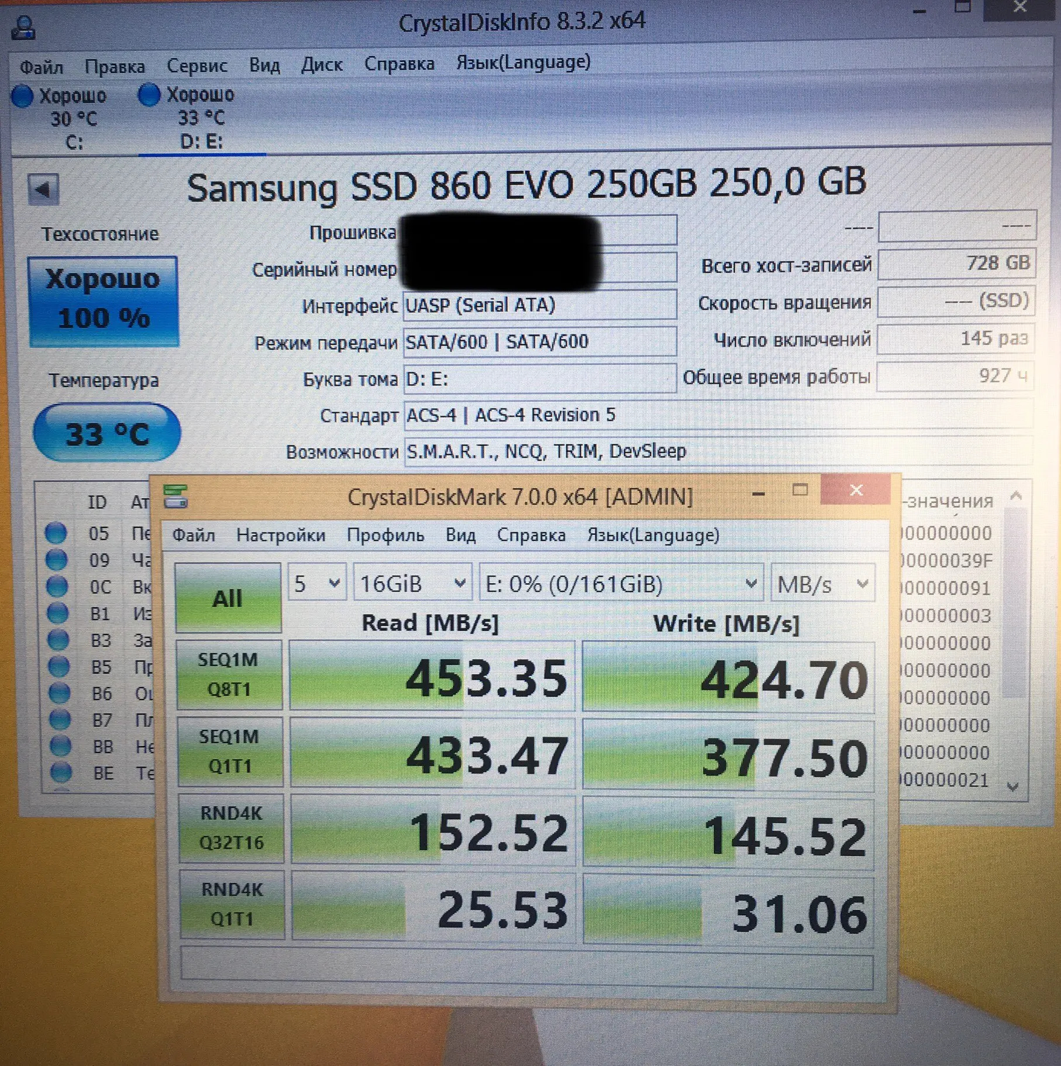Image resolution: width=1061 pixels, height=1066 pixels.
Task: Click the RND4K Q32T16 read result 152.52
Action: (433, 830)
